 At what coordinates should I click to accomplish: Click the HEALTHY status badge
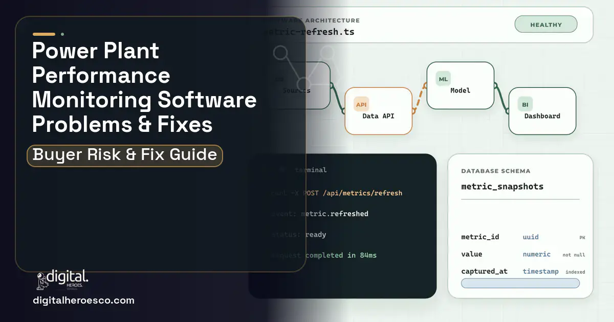[545, 25]
